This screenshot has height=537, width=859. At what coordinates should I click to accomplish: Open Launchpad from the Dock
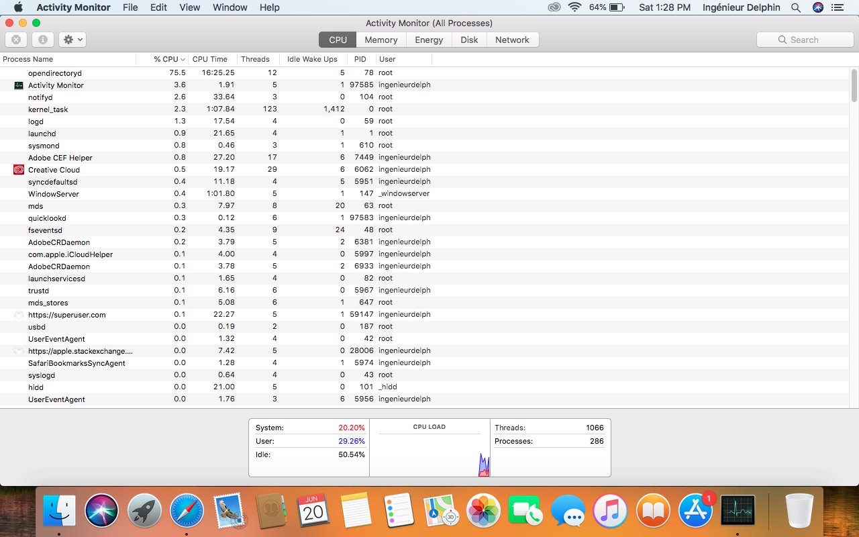[x=144, y=511]
